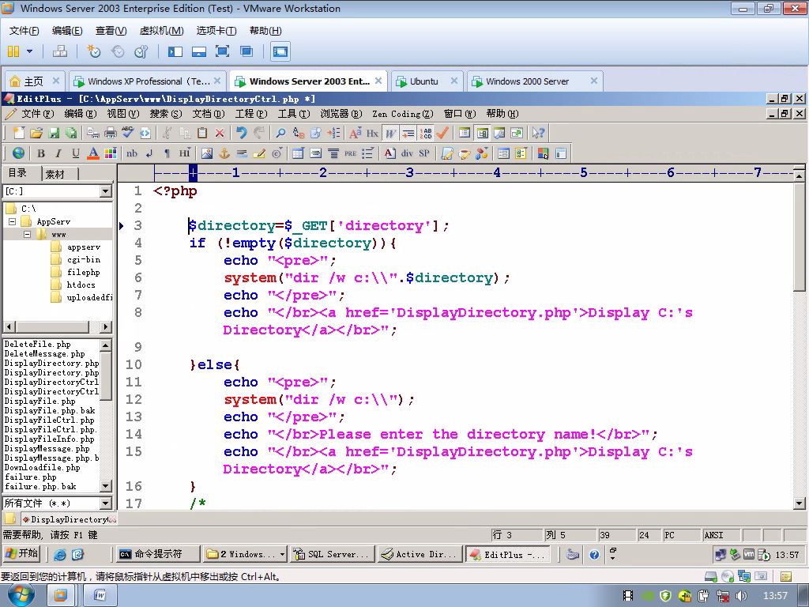This screenshot has height=607, width=809.
Task: Open VMware 虚拟机(M) menu
Action: coord(161,31)
